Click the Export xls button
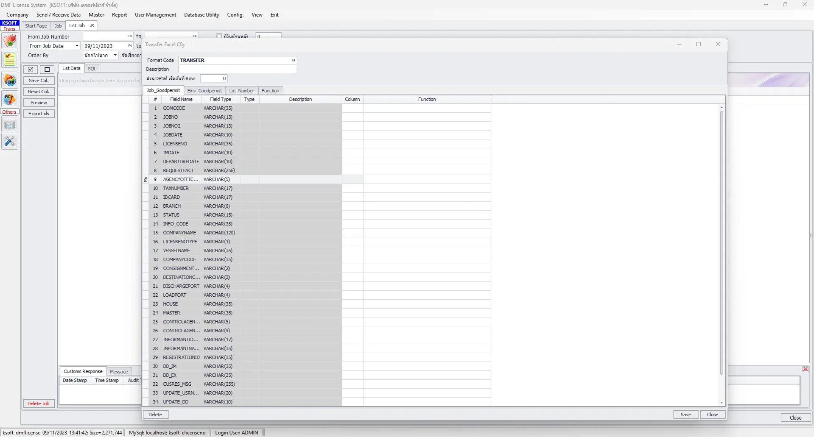Viewport: 814px width, 437px height. 39,114
